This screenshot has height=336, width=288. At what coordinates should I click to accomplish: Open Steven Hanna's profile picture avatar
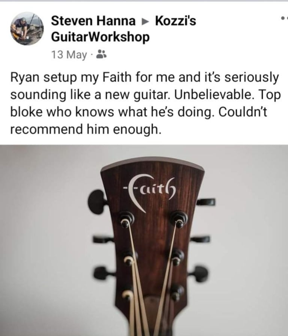click(x=27, y=28)
